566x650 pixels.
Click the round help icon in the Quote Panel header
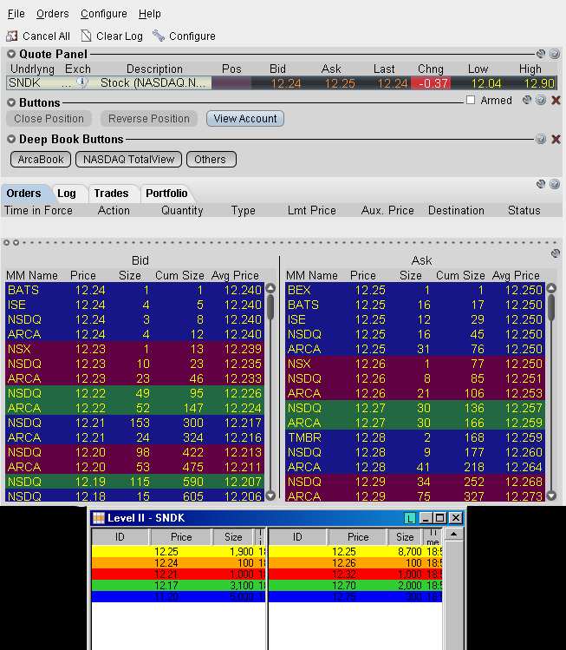point(555,54)
